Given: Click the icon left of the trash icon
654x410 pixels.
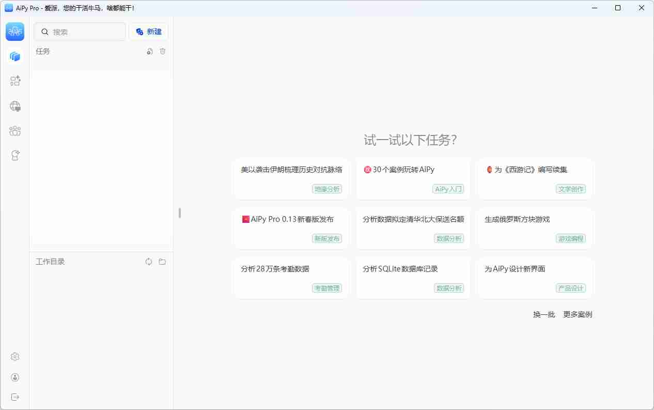Looking at the screenshot, I should 150,51.
